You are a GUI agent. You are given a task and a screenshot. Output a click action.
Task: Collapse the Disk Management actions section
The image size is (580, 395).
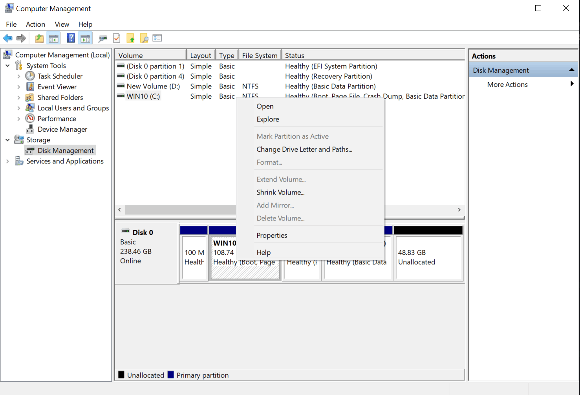(572, 70)
